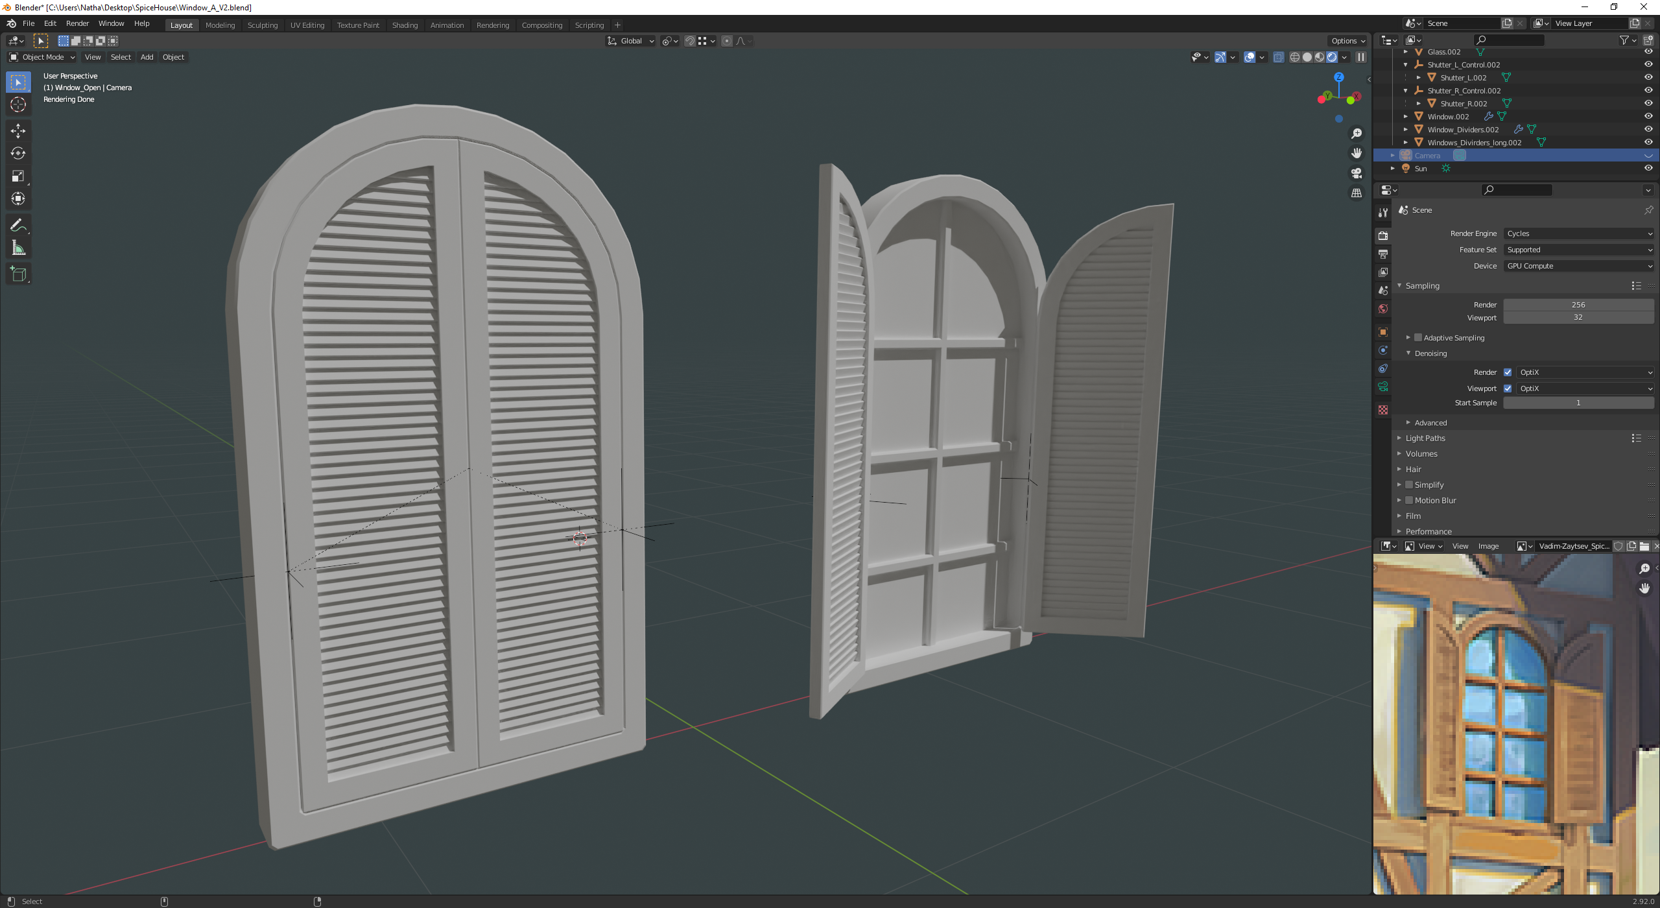The width and height of the screenshot is (1660, 908).
Task: Open the Object Mode dropdown
Action: tap(42, 57)
